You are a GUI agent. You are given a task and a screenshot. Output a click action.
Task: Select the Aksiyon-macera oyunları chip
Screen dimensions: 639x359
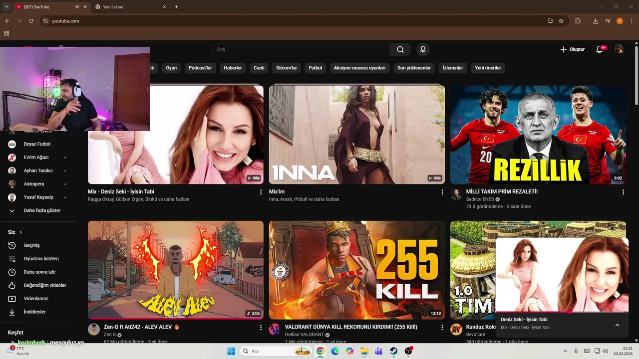coord(359,68)
